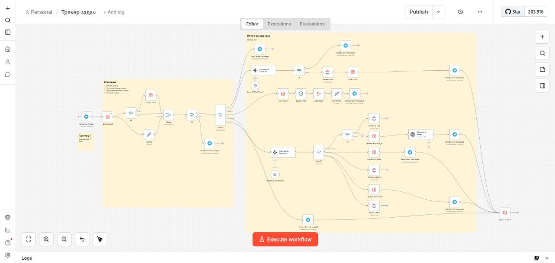555x263 pixels.
Task: Pop out the Logs panel icon
Action: click(x=536, y=258)
